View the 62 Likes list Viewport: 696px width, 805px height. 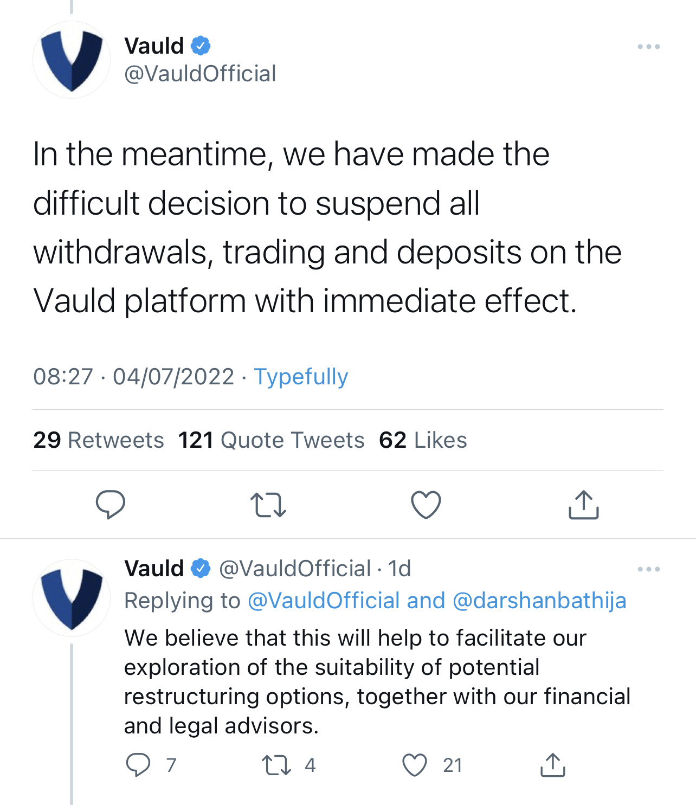(x=423, y=440)
